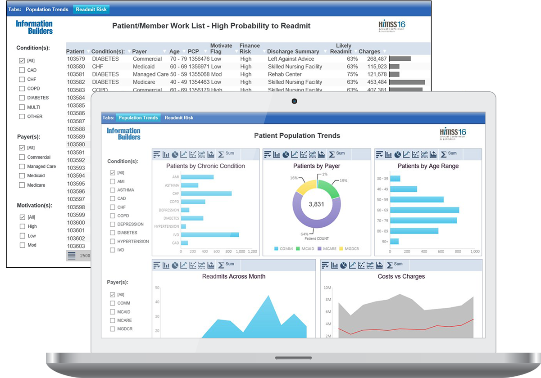
Task: Open Population Trends tab in the work list window
Action: click(47, 9)
